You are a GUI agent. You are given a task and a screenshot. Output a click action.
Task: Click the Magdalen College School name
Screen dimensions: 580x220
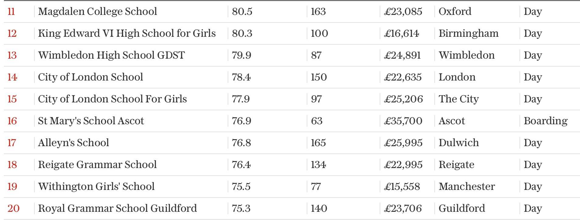point(97,12)
